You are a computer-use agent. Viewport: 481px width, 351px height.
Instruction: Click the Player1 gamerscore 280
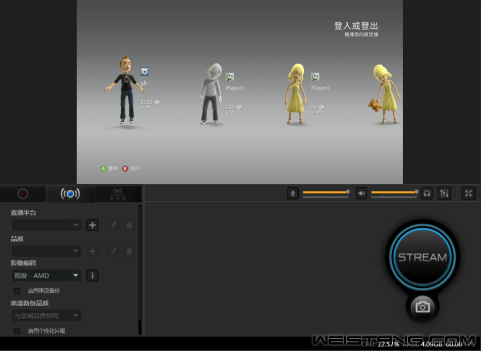click(233, 107)
